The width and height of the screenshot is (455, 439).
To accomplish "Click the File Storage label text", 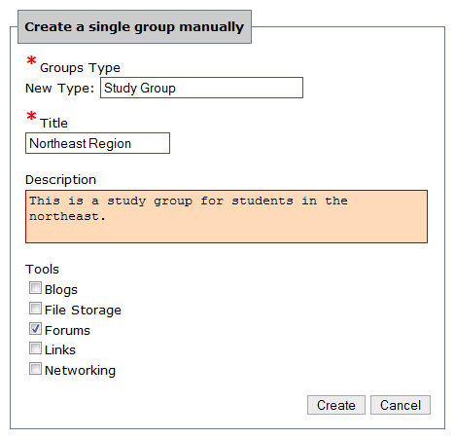I will coord(83,310).
